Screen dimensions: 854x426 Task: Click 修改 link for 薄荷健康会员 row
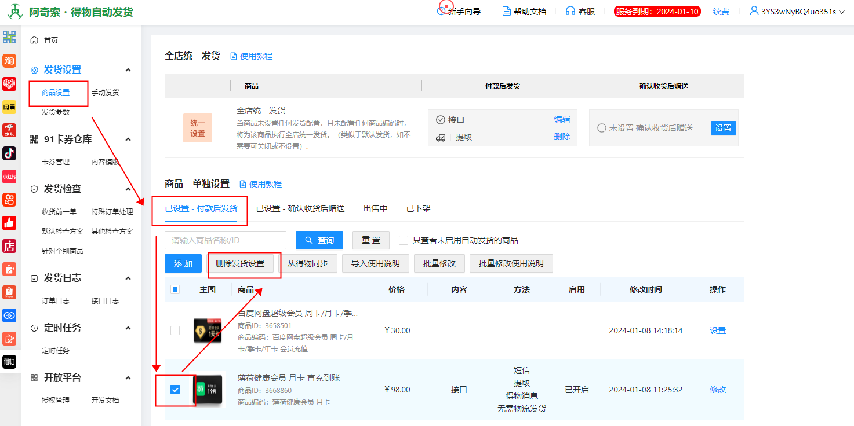click(x=718, y=390)
